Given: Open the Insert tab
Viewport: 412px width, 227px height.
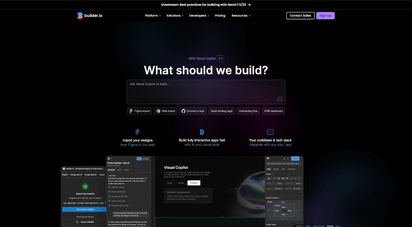Looking at the screenshot, I should click(119, 170).
